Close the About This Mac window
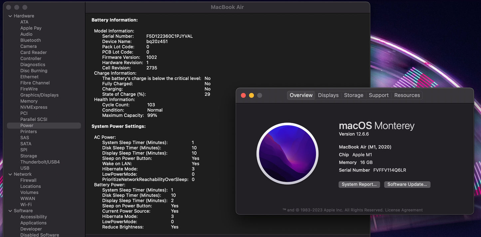The image size is (481, 237). pos(243,96)
